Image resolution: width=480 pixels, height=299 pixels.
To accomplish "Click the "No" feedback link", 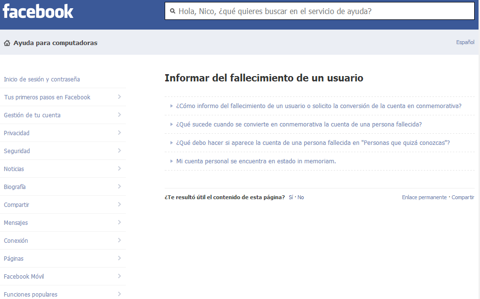I will [x=301, y=197].
